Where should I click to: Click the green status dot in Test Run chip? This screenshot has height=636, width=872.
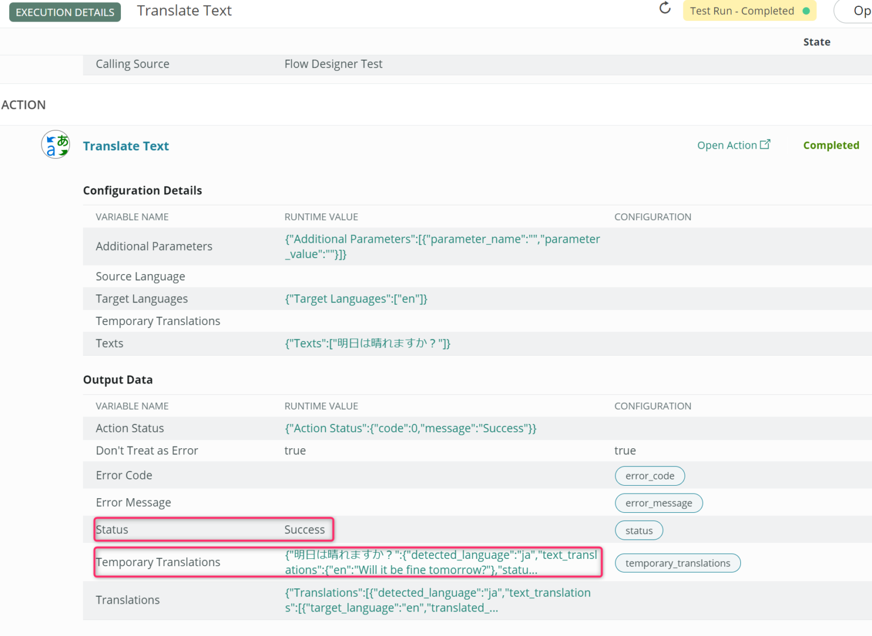pyautogui.click(x=806, y=11)
